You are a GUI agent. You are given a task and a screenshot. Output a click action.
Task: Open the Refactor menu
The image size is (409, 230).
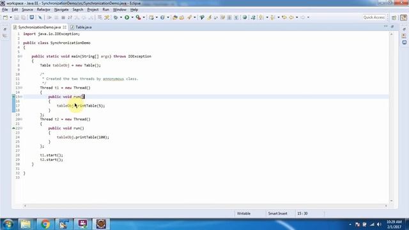[43, 10]
